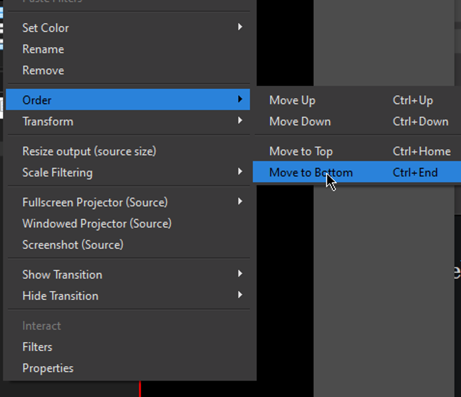Select Move Up in Order submenu
Screen dimensions: 461x397
[x=357, y=100]
